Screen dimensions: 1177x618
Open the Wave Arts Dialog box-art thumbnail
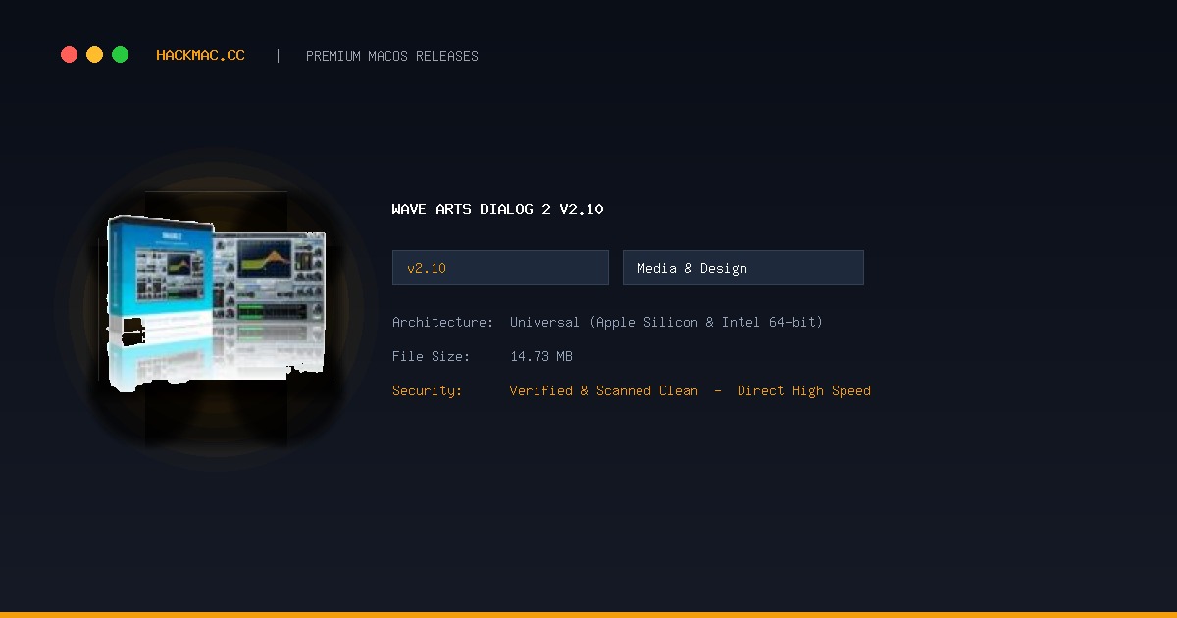[x=216, y=305]
